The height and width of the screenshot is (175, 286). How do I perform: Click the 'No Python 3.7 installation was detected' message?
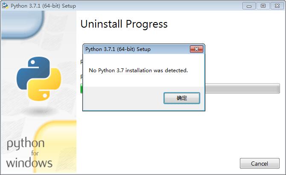138,70
